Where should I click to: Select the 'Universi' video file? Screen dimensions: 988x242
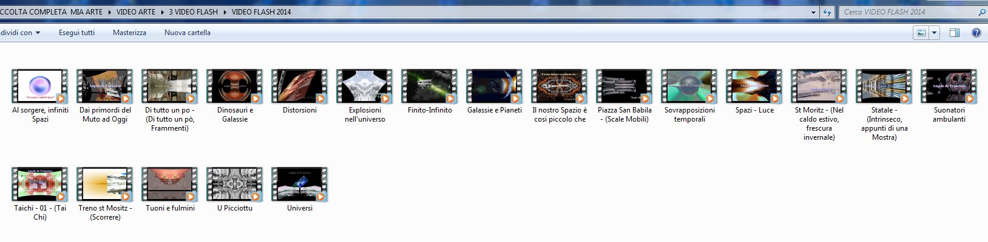point(300,185)
